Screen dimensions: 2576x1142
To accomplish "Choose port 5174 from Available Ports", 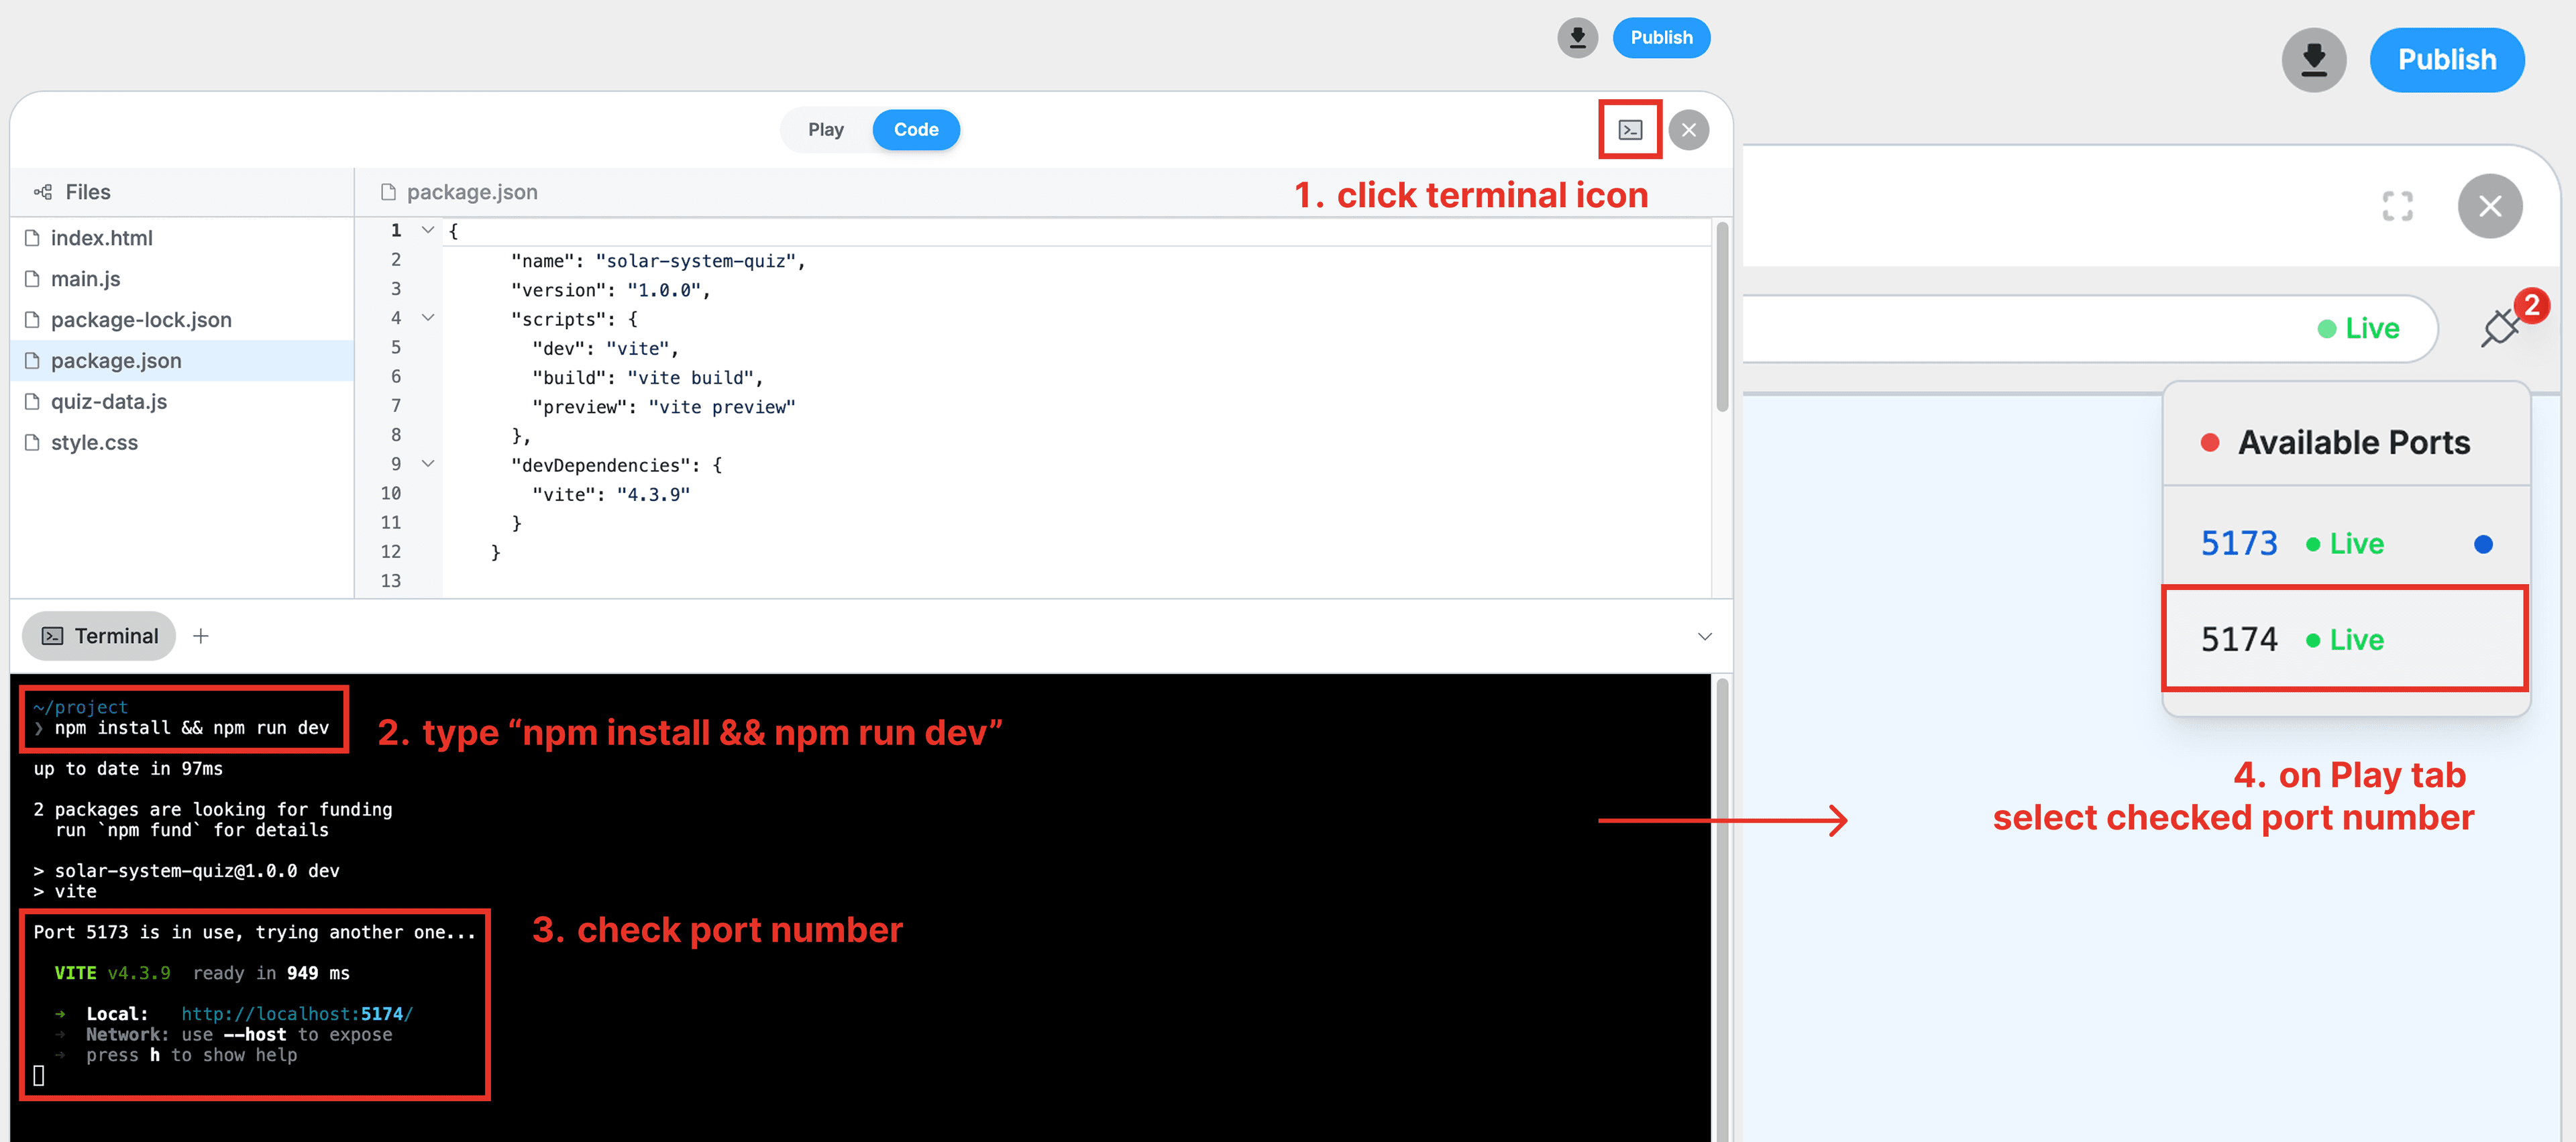I will pos(2239,639).
